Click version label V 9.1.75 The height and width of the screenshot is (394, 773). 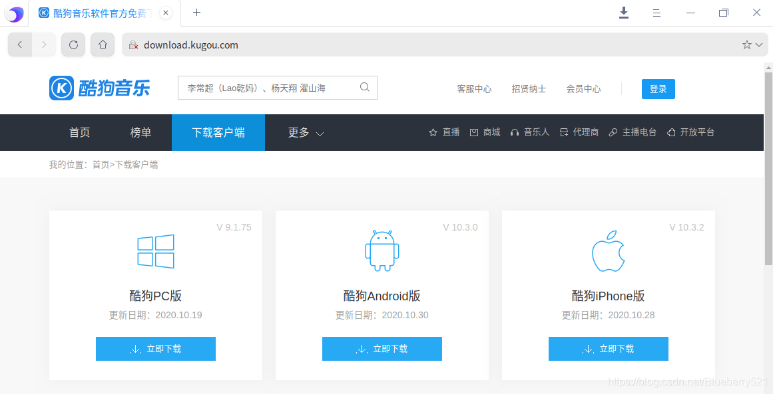[234, 227]
